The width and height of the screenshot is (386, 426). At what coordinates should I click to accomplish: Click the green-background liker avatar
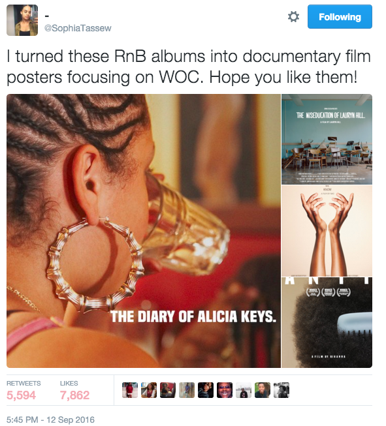[263, 390]
